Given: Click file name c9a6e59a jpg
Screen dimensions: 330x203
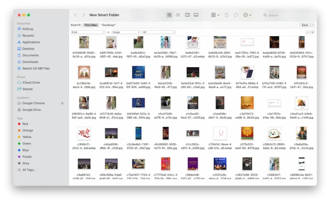Looking at the screenshot, I should (301, 146).
